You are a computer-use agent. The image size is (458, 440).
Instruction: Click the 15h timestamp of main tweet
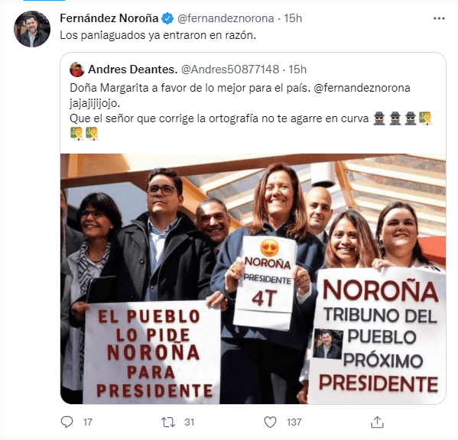(x=293, y=18)
